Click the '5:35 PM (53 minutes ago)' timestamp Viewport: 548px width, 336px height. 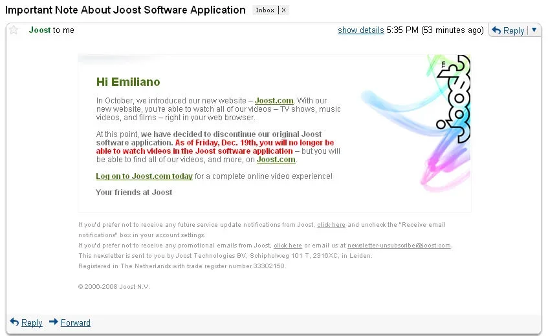pos(435,30)
